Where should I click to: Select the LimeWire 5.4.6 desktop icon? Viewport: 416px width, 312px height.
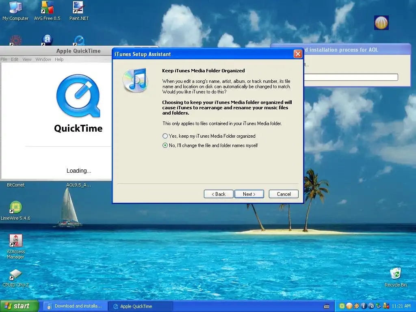click(x=15, y=210)
